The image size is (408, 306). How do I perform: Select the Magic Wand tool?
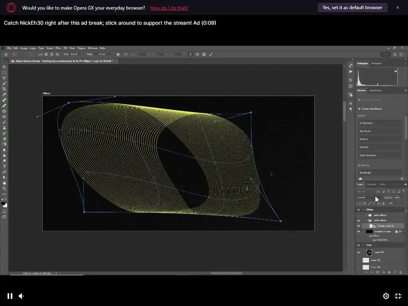pos(4,84)
